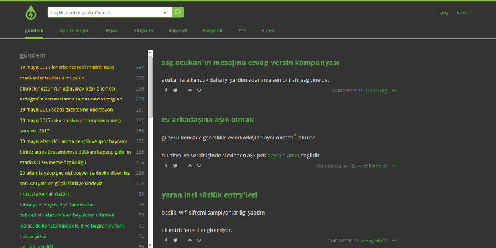Open topic fenerbahçe real madrid maçı
Viewport: 496px width, 248px height.
tap(67, 68)
